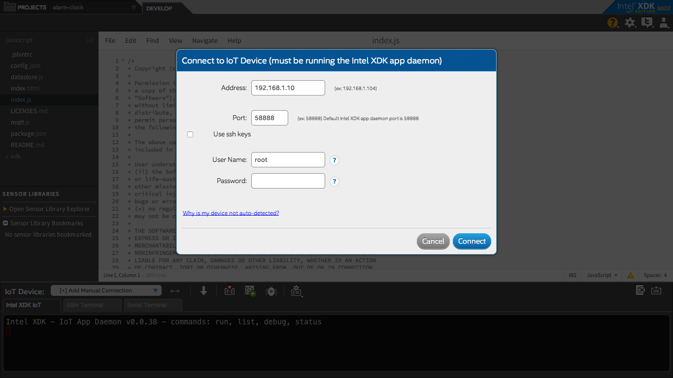
Task: Open the Navigate menu
Action: [204, 41]
